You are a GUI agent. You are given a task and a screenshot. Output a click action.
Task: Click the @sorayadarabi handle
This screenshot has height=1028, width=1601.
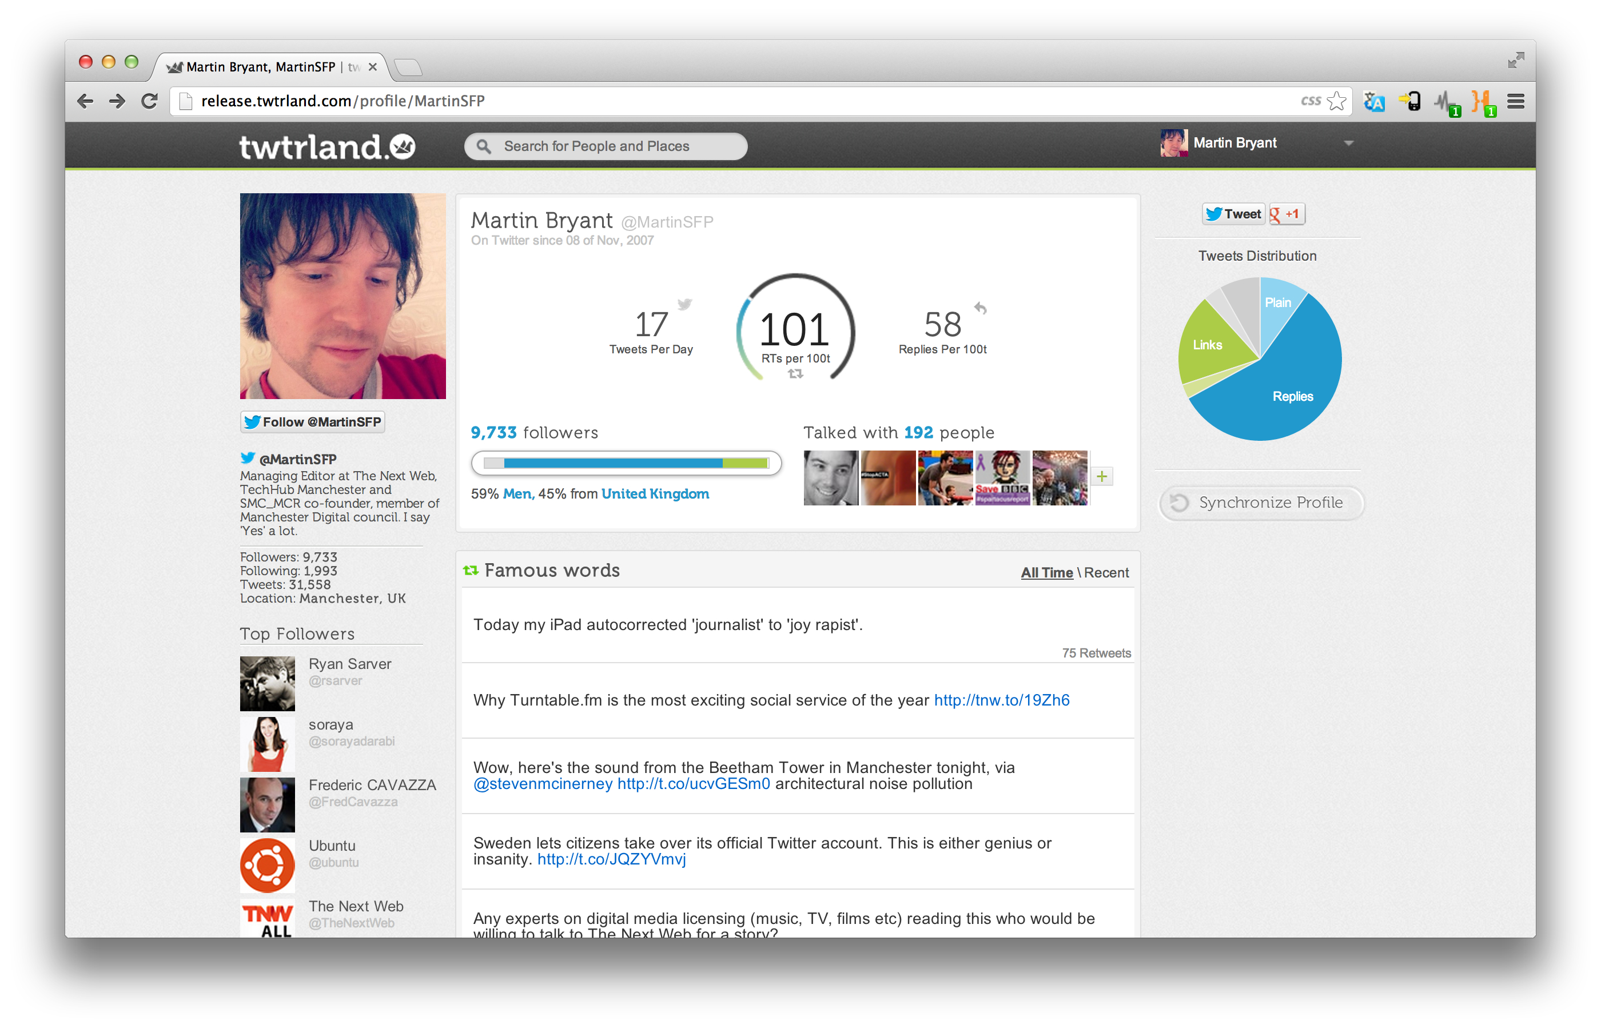click(x=351, y=742)
